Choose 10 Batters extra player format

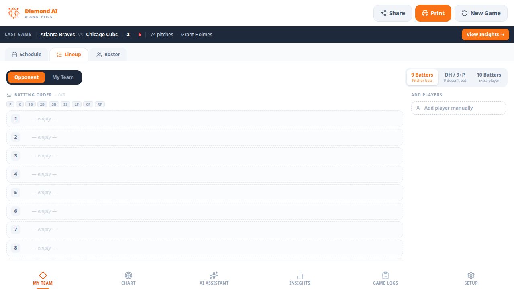(489, 77)
